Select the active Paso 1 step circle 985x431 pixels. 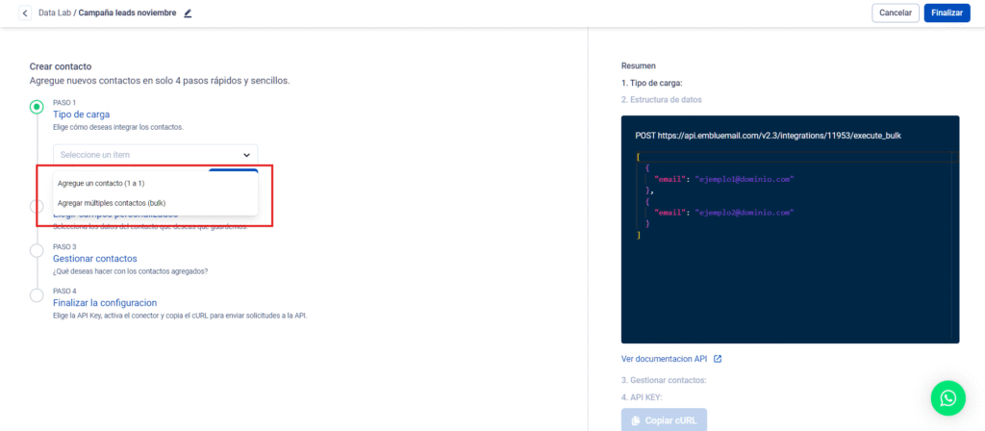click(x=37, y=107)
